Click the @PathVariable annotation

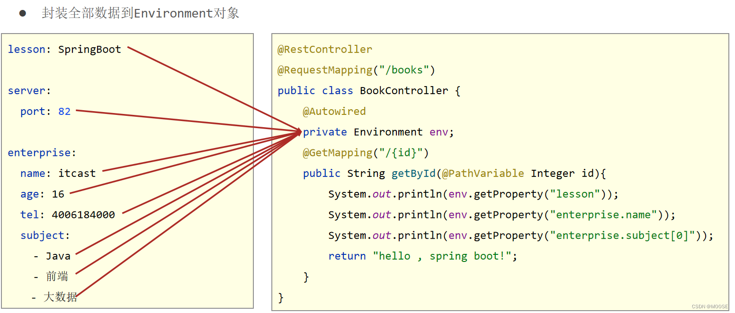483,173
